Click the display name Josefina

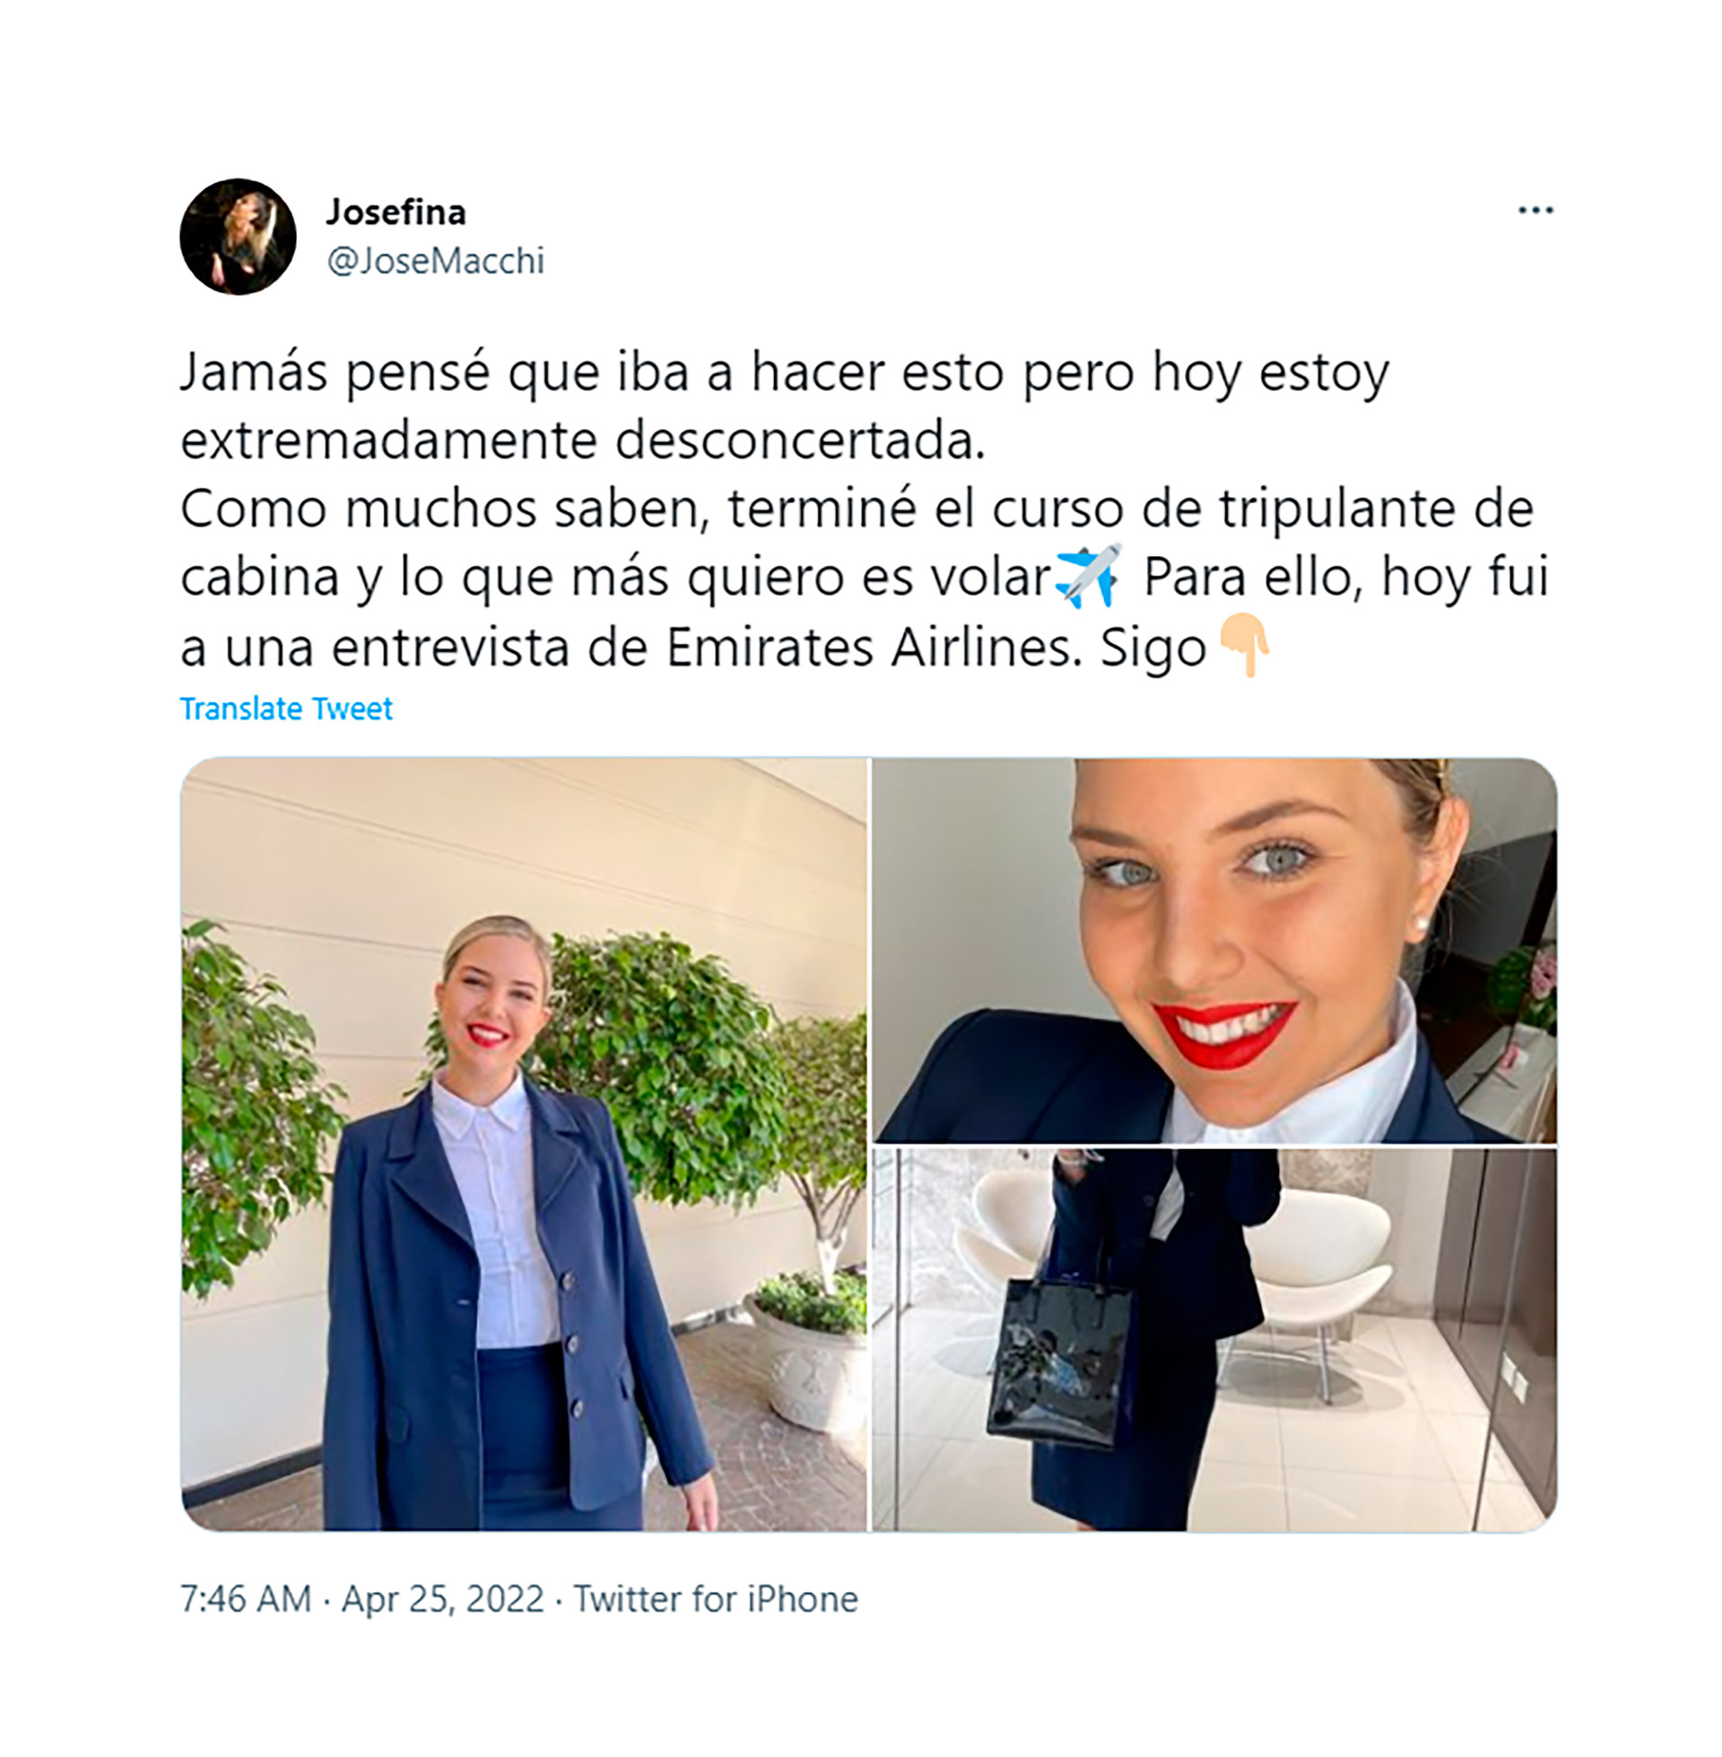[x=396, y=212]
